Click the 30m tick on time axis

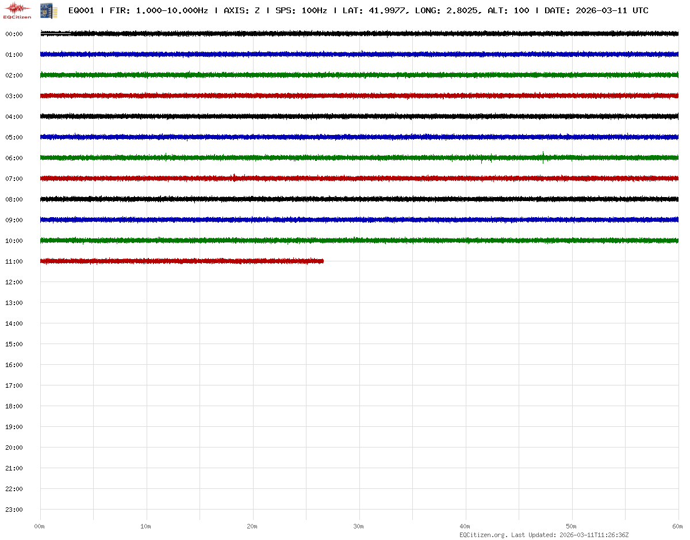coord(359,526)
